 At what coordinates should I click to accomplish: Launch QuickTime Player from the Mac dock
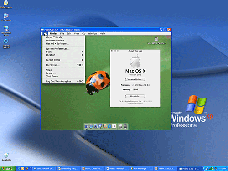109,126
